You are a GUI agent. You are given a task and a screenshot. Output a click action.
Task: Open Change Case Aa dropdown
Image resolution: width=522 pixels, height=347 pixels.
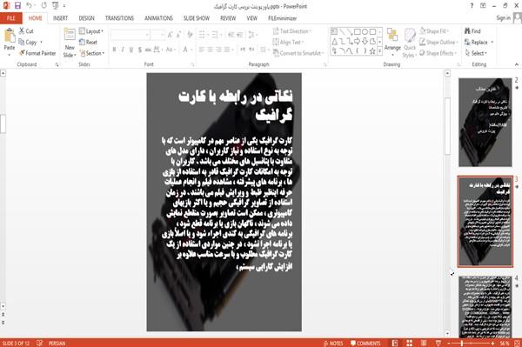[x=171, y=50]
